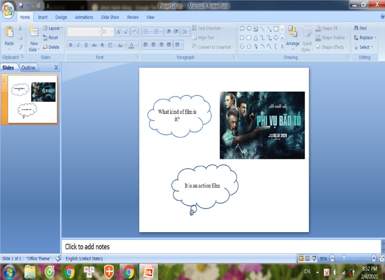Click the volume speaker tray icon
The image size is (385, 280).
tap(335, 272)
